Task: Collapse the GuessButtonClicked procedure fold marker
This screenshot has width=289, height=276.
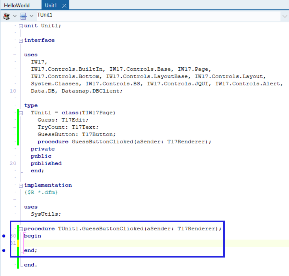Action: [x=21, y=229]
